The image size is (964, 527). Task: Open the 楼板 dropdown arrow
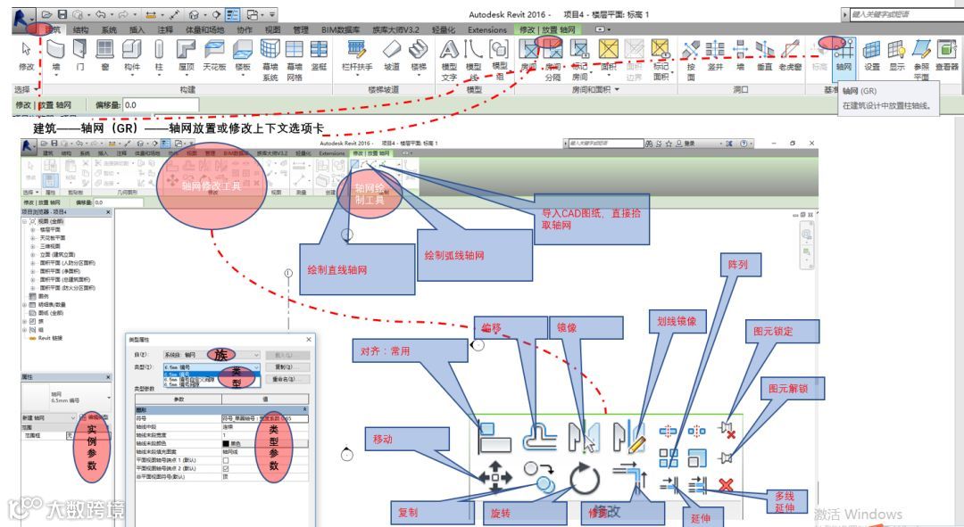243,75
